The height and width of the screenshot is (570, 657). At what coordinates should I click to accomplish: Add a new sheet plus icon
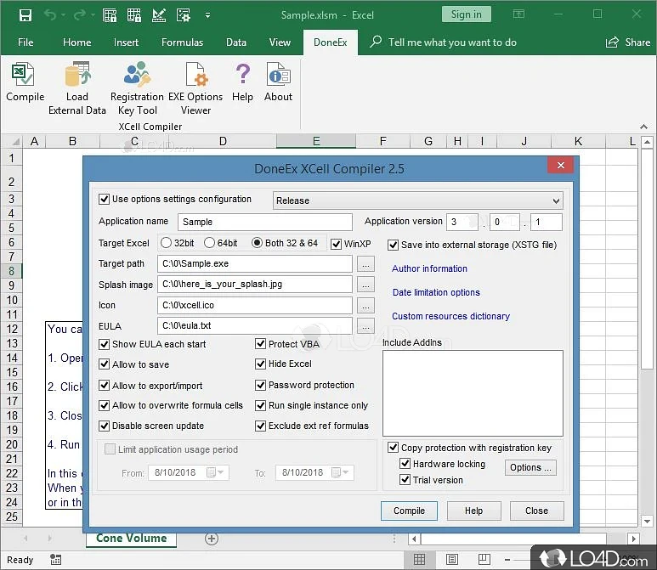click(212, 539)
